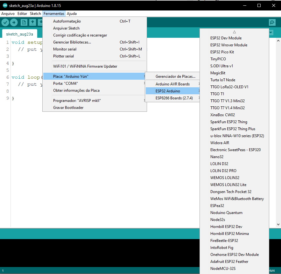Click the Verify sketch checkmark icon

click(5, 22)
